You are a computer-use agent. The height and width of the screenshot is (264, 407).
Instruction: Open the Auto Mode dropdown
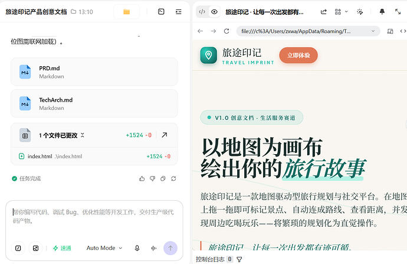pos(104,248)
